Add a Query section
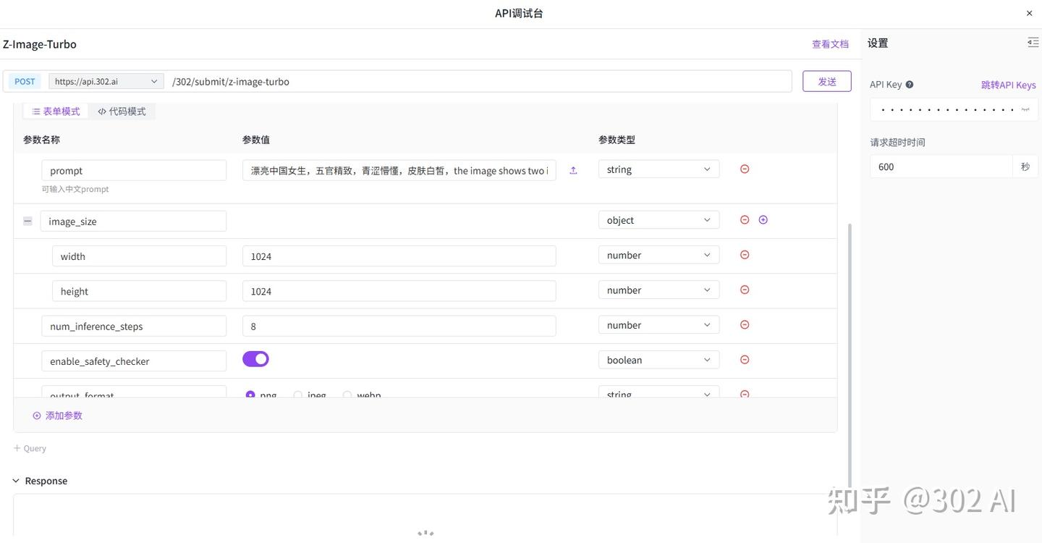 [x=30, y=448]
